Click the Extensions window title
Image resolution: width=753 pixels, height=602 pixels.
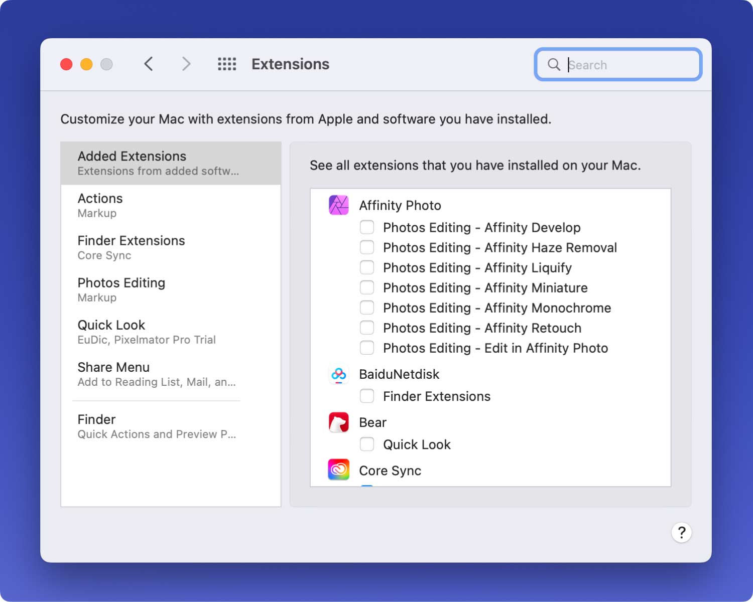coord(291,64)
